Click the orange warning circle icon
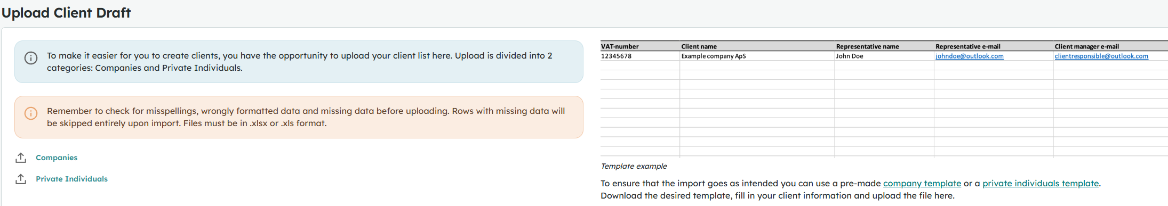This screenshot has width=1168, height=206. [x=31, y=113]
